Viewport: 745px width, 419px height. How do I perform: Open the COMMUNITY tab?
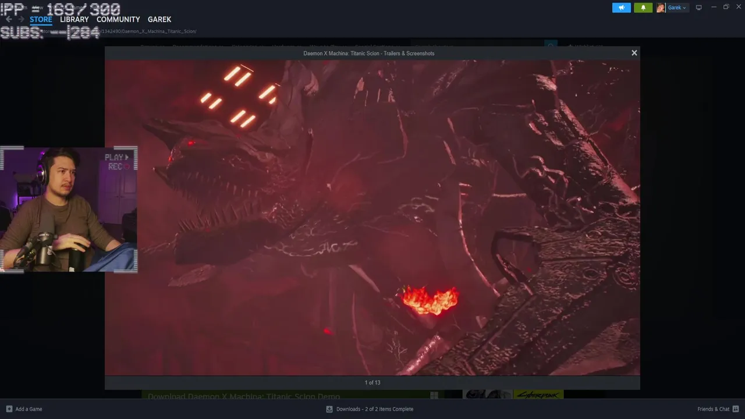[118, 19]
